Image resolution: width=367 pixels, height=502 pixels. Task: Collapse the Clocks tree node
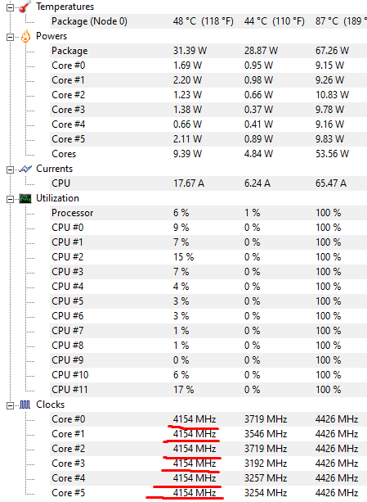pyautogui.click(x=11, y=405)
